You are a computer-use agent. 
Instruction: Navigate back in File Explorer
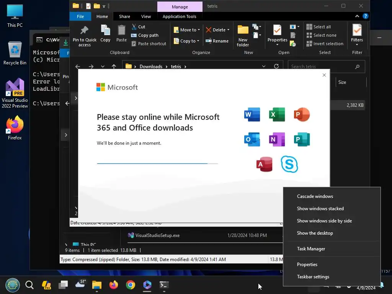pyautogui.click(x=78, y=67)
